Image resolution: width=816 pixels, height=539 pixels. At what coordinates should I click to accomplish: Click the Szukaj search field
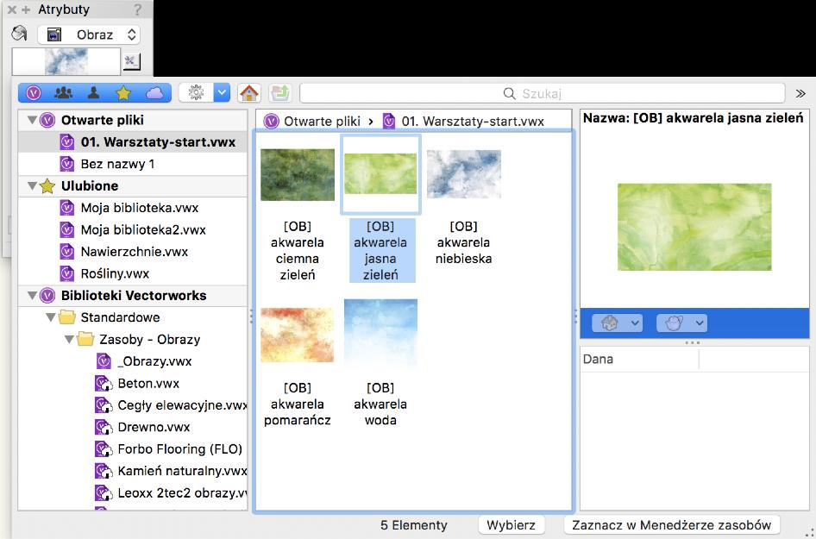point(542,93)
